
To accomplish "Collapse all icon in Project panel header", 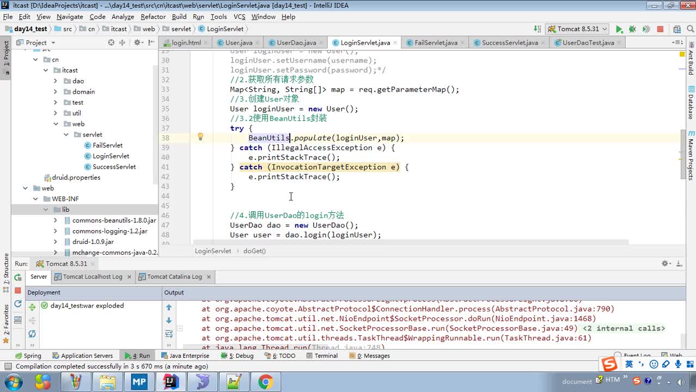I will tap(123, 42).
